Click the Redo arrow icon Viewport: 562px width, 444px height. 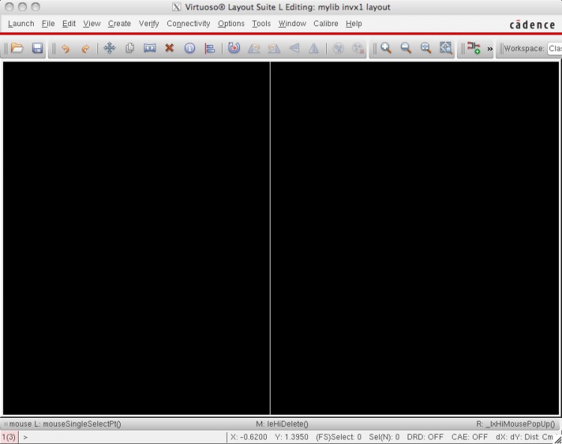[x=85, y=49]
